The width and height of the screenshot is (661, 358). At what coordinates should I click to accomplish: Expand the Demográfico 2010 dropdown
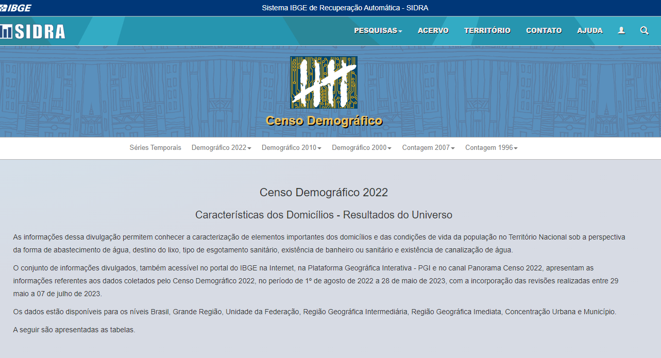(x=292, y=148)
